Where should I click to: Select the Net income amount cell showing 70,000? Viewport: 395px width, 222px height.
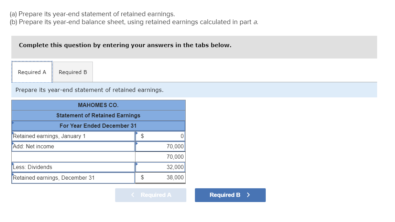[x=160, y=146]
